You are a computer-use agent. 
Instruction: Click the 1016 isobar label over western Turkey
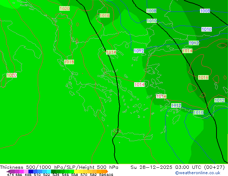point(203,77)
